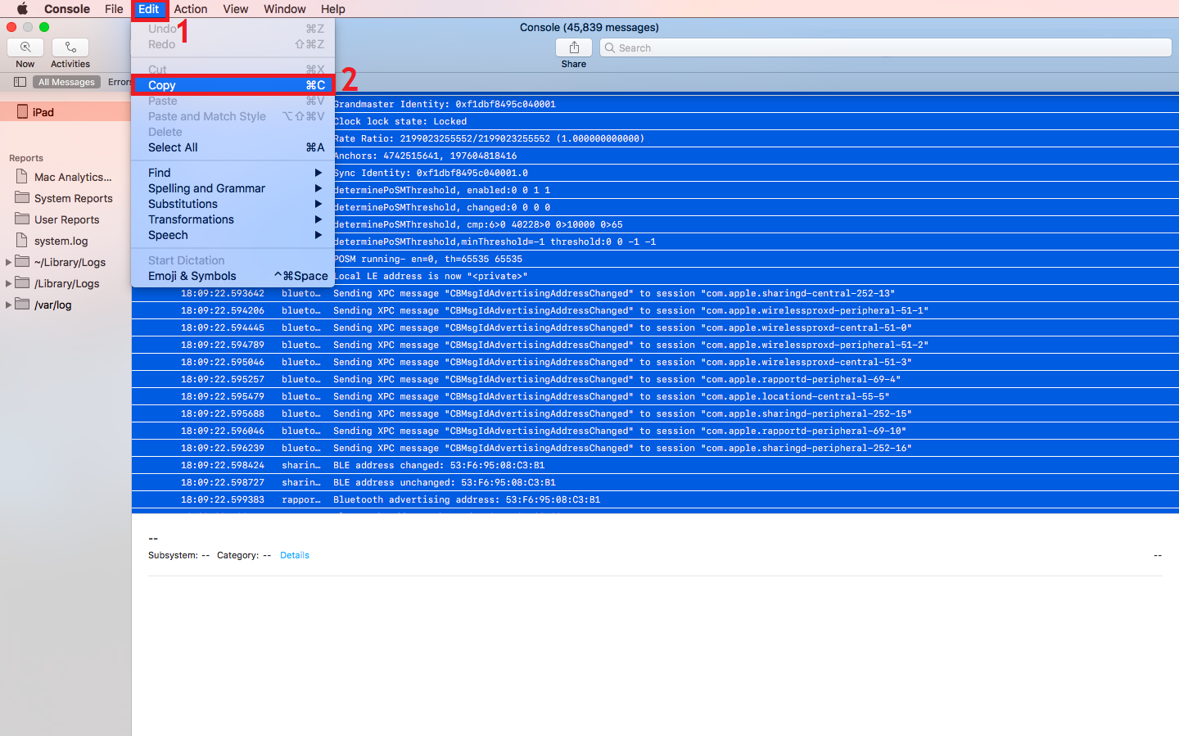Select the 'BLE address unchanged' log row
The height and width of the screenshot is (736, 1179).
tap(655, 482)
